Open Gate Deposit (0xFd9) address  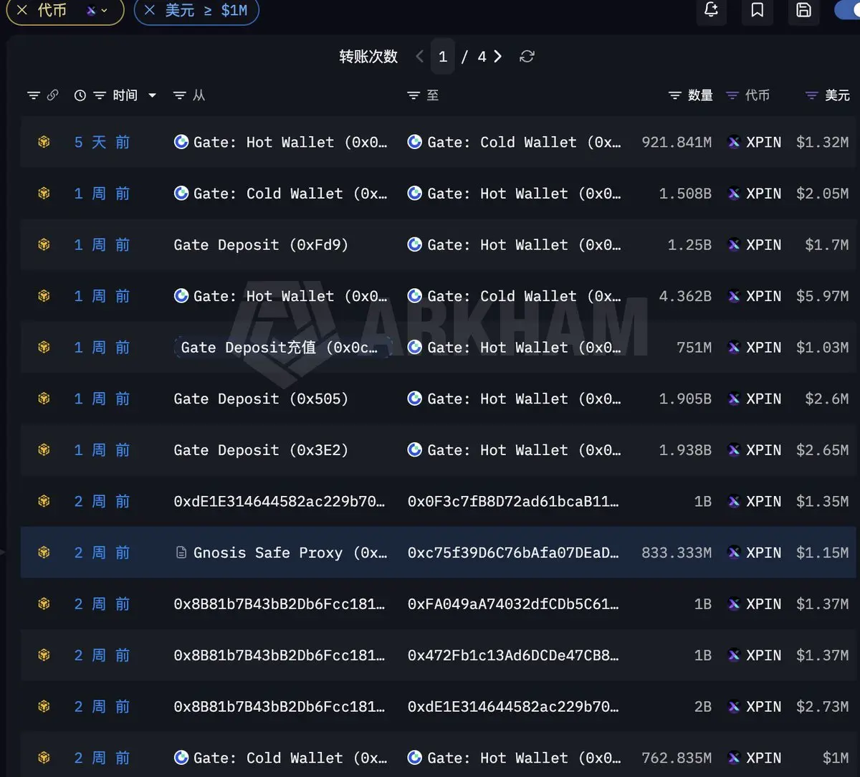[261, 244]
